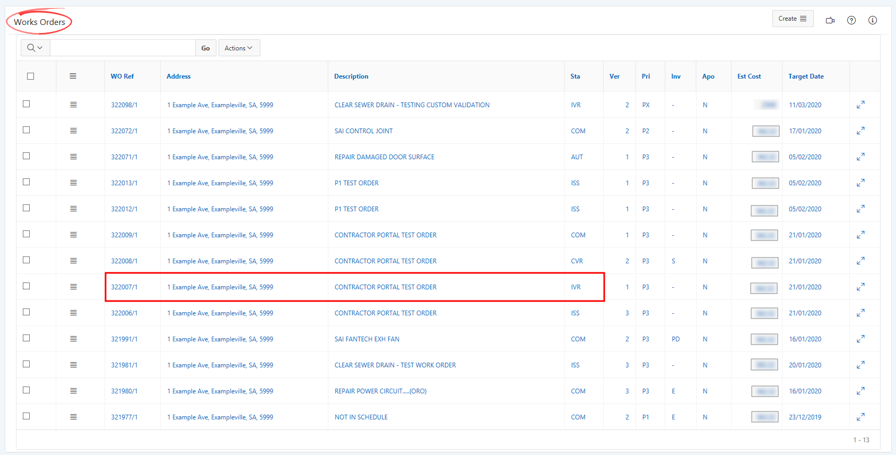Open row menu for order 322072/1

point(73,131)
